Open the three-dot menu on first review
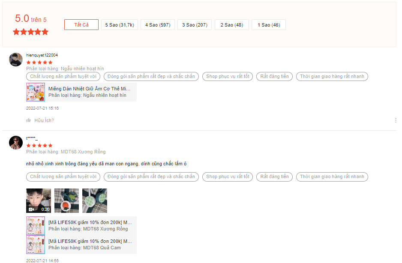Screen dimensions: 402x263 point(395,120)
